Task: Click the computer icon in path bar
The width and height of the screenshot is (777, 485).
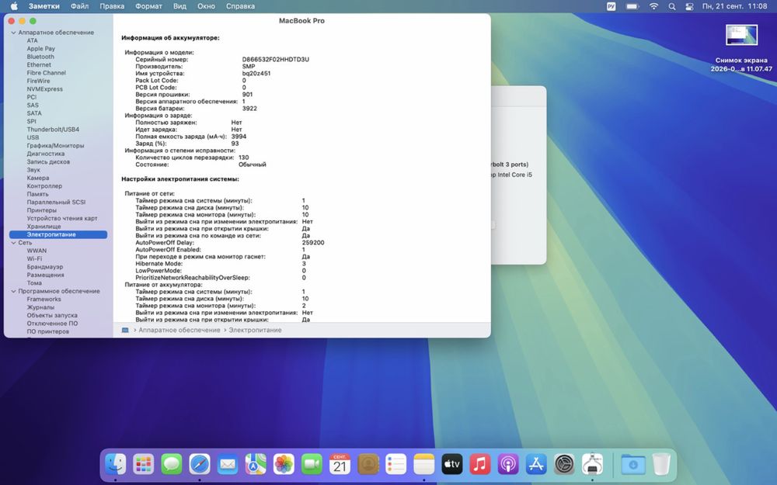Action: tap(125, 330)
